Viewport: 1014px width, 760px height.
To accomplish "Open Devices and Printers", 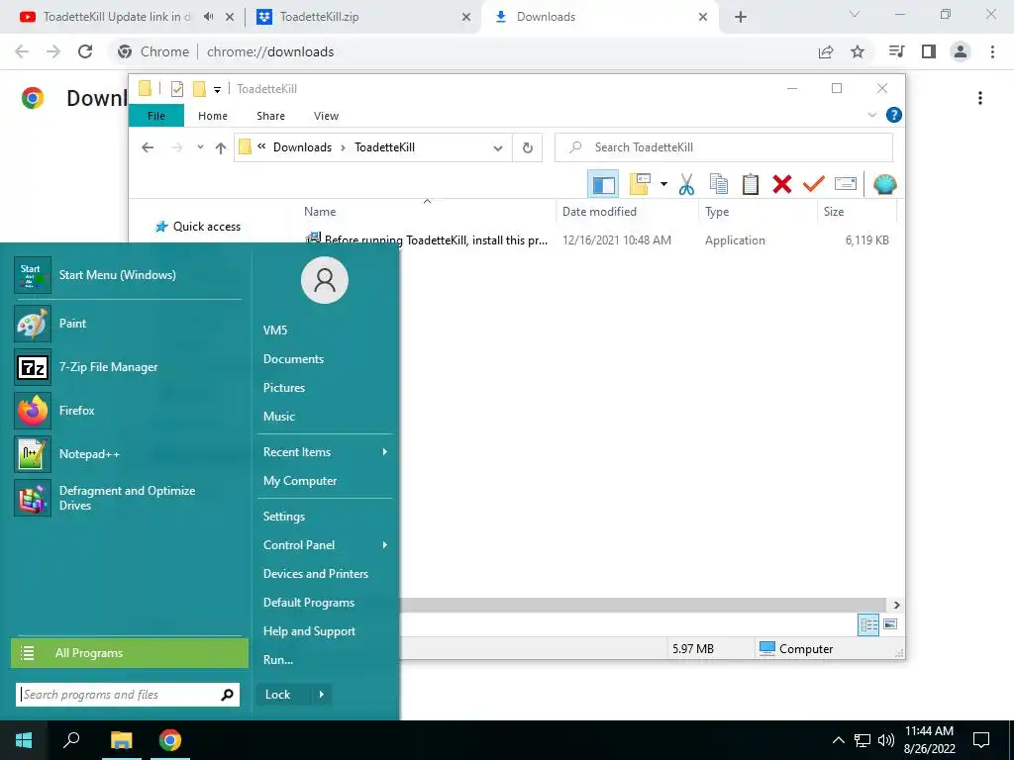I will coord(316,574).
